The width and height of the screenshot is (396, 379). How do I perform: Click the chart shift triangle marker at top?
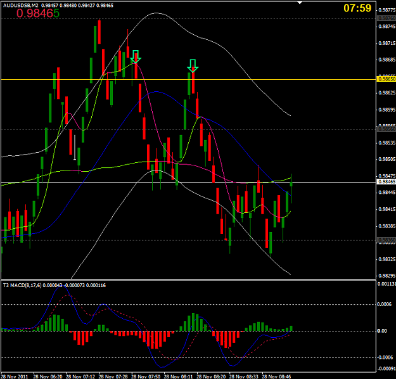(x=300, y=3)
